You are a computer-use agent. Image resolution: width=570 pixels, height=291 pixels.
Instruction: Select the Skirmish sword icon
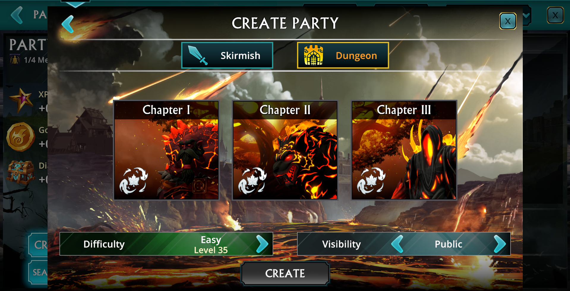(x=198, y=55)
